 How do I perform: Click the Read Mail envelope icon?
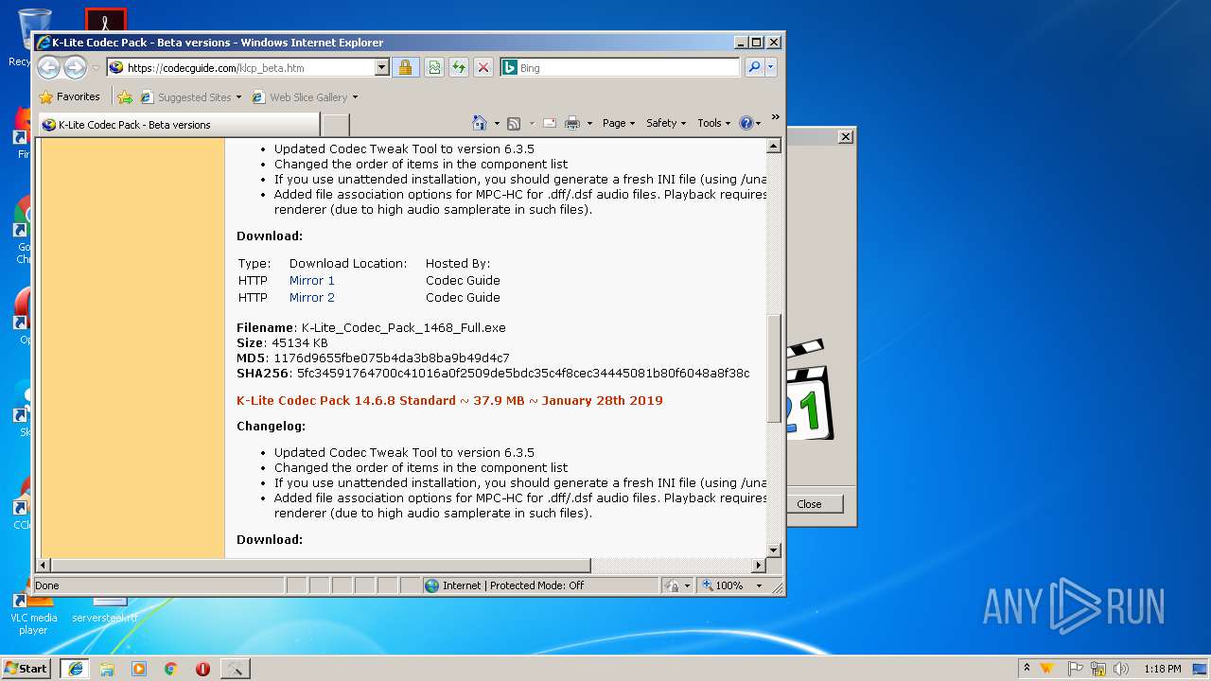pos(550,123)
